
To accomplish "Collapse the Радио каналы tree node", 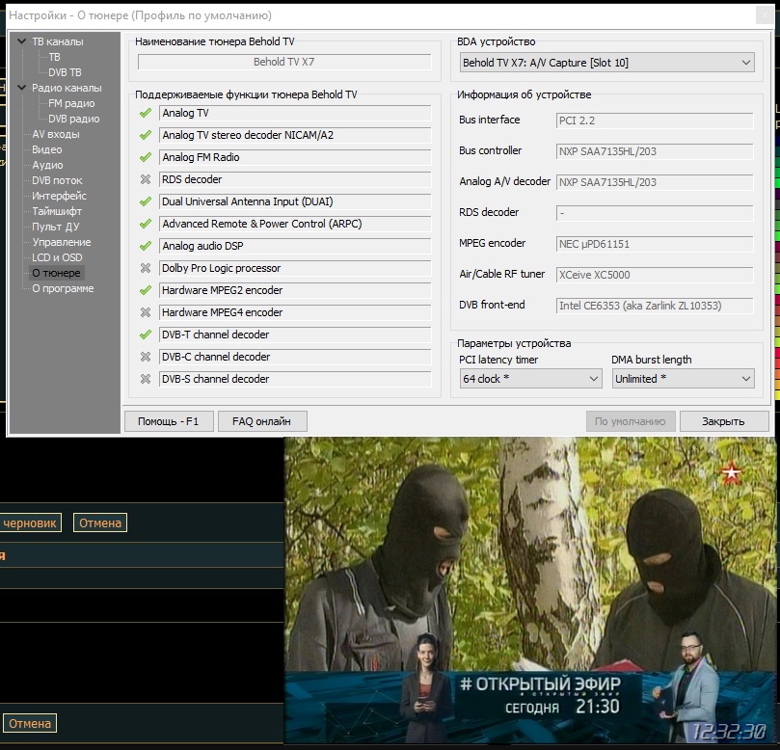I will pyautogui.click(x=22, y=88).
